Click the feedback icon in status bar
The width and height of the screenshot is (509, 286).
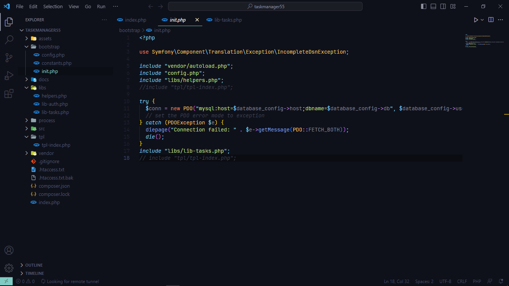pyautogui.click(x=490, y=282)
